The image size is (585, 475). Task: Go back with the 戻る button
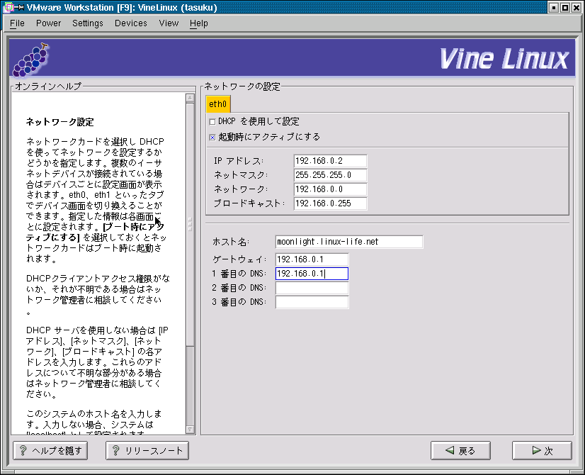click(x=460, y=450)
